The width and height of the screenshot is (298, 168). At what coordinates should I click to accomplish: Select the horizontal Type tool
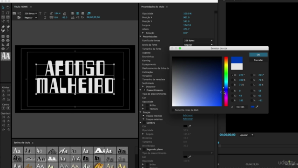coord(3,13)
